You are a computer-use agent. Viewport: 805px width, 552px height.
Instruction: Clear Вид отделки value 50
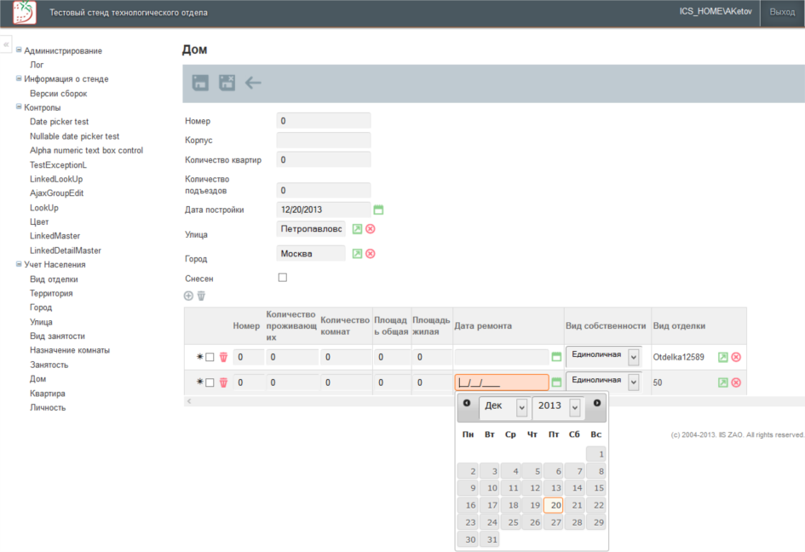(x=736, y=382)
